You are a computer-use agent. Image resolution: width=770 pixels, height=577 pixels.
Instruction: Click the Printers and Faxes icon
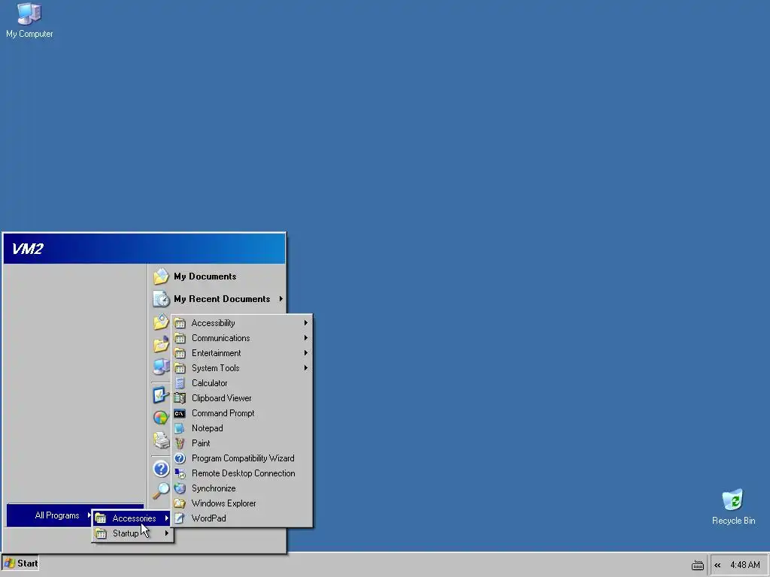[161, 440]
